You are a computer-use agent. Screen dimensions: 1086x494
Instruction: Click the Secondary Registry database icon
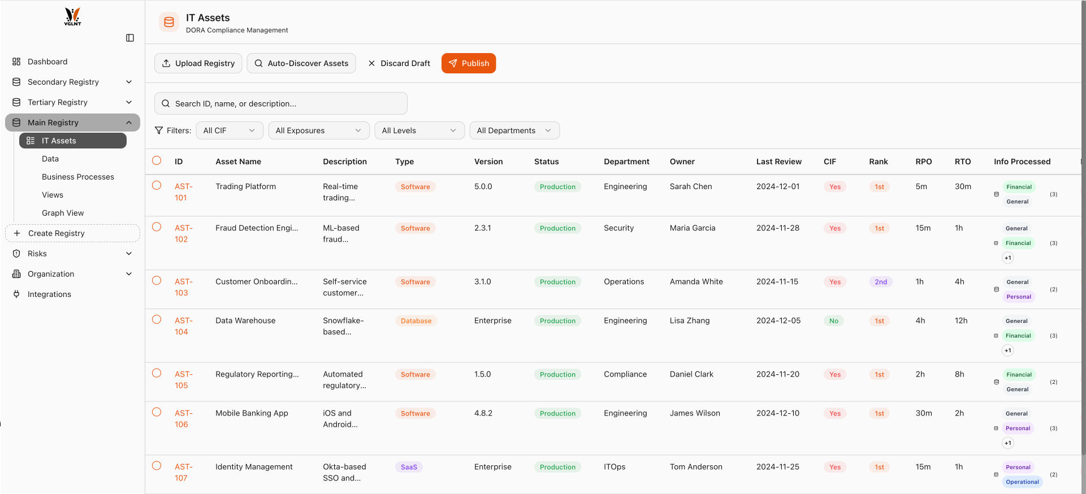(16, 82)
